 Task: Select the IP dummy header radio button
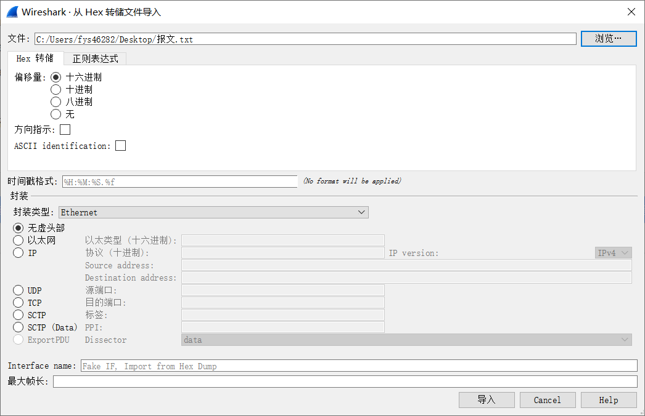click(18, 252)
